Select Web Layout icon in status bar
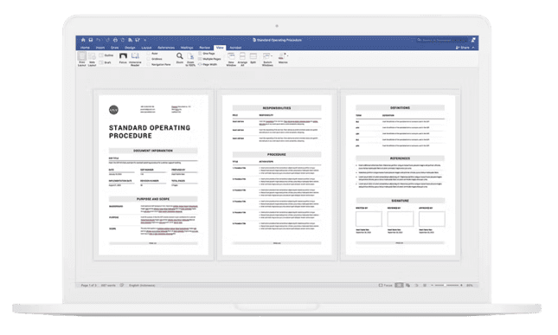 407,285
